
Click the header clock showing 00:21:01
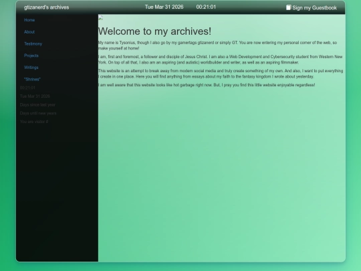pyautogui.click(x=206, y=7)
